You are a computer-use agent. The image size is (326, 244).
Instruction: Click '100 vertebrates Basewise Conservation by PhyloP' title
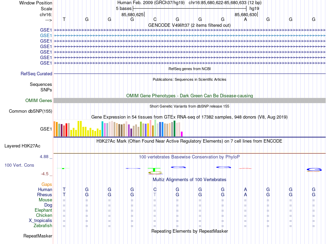[189, 157]
